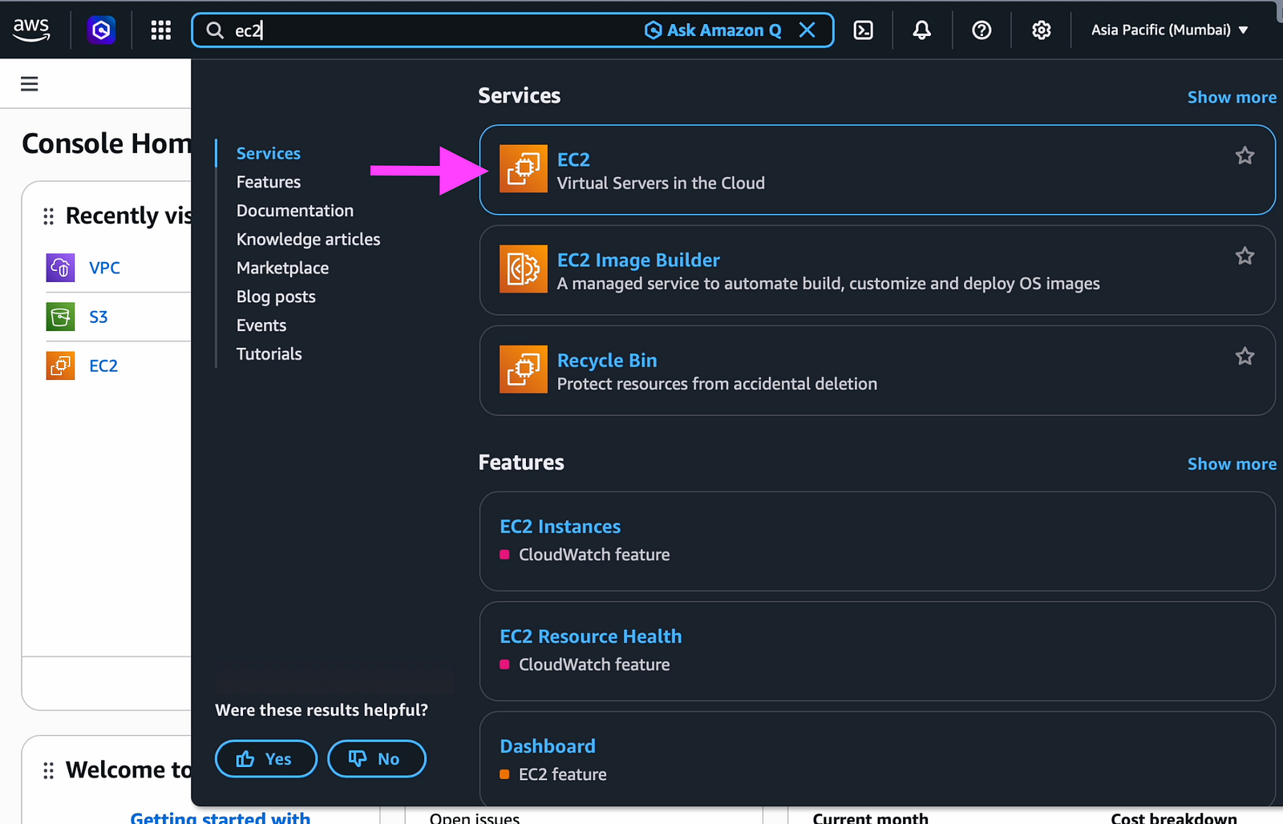Click the 'Virtual Servers in the Cloud' description
The height and width of the screenshot is (824, 1283).
click(x=661, y=183)
